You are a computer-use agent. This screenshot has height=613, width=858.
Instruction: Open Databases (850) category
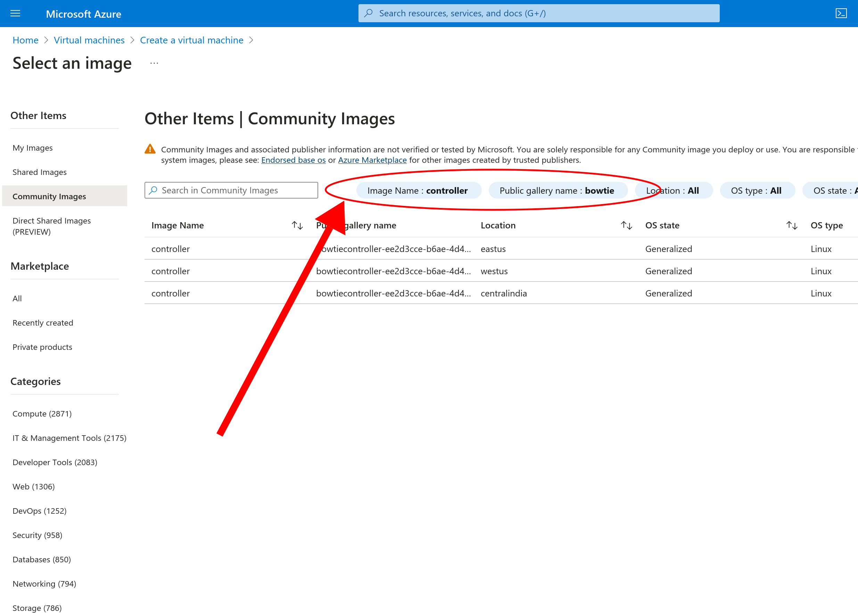(x=42, y=560)
